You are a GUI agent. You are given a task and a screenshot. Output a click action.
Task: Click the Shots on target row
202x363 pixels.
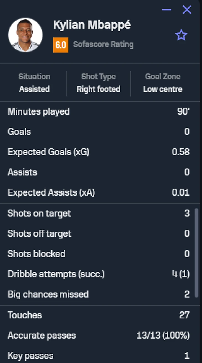click(x=99, y=213)
